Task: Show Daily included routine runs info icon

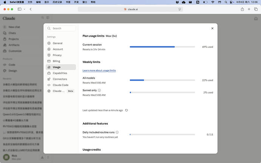Action: coord(117,132)
